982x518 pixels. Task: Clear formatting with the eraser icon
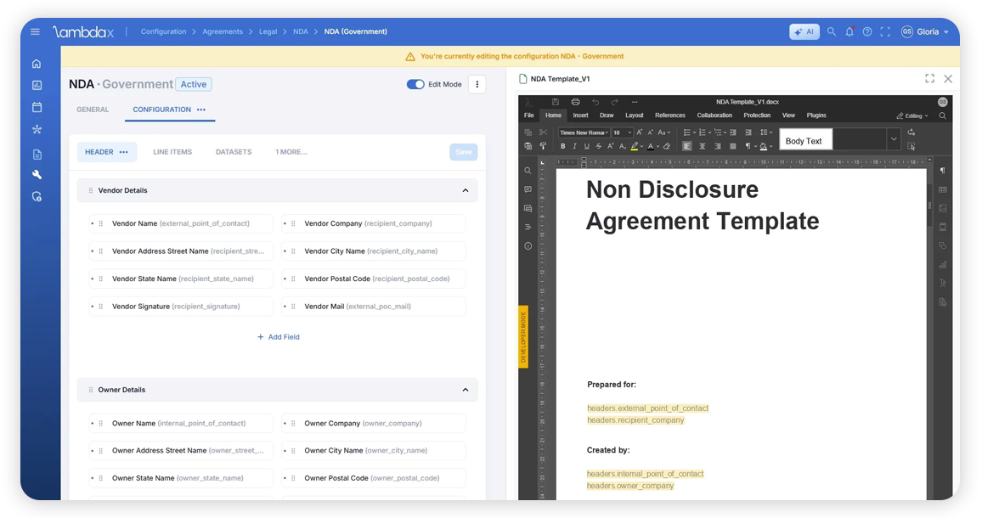667,147
